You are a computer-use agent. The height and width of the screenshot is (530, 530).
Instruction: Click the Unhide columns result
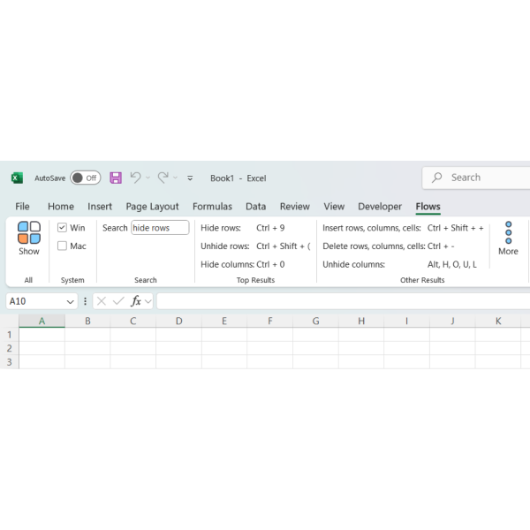[399, 264]
